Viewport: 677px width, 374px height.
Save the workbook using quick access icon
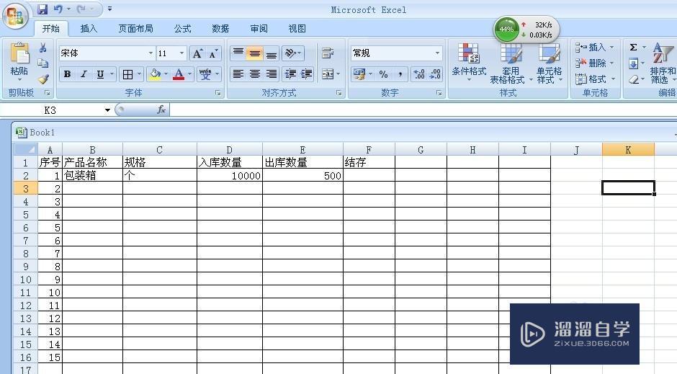point(42,9)
